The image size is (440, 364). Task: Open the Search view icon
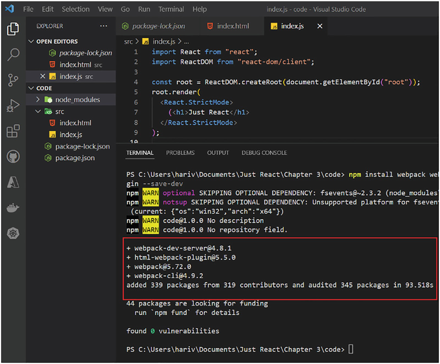click(x=13, y=54)
